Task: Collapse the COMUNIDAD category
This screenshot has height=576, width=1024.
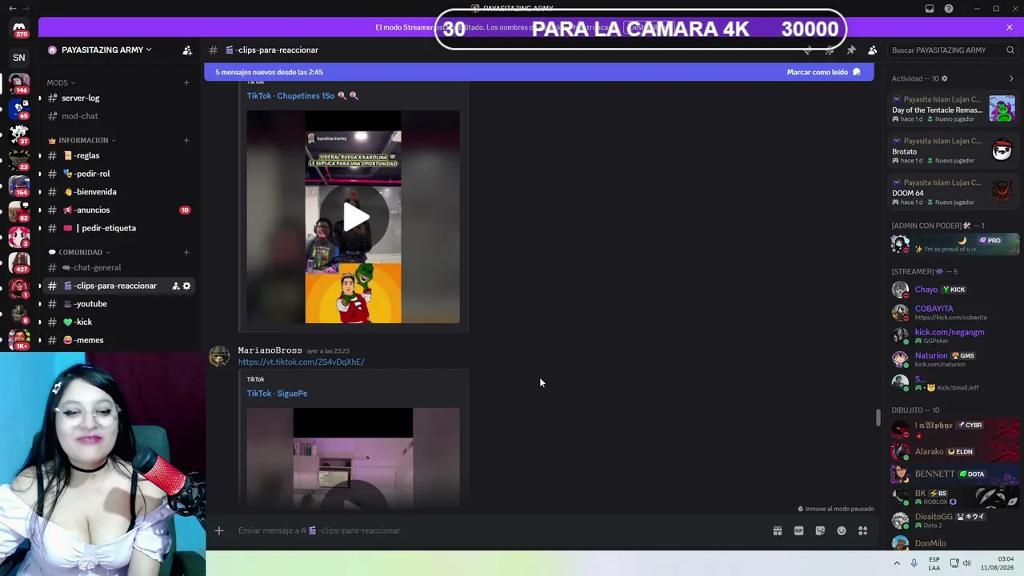Action: tap(80, 252)
